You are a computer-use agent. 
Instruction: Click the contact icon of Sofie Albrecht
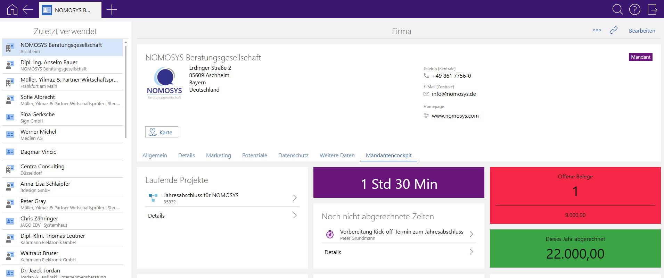(x=10, y=100)
